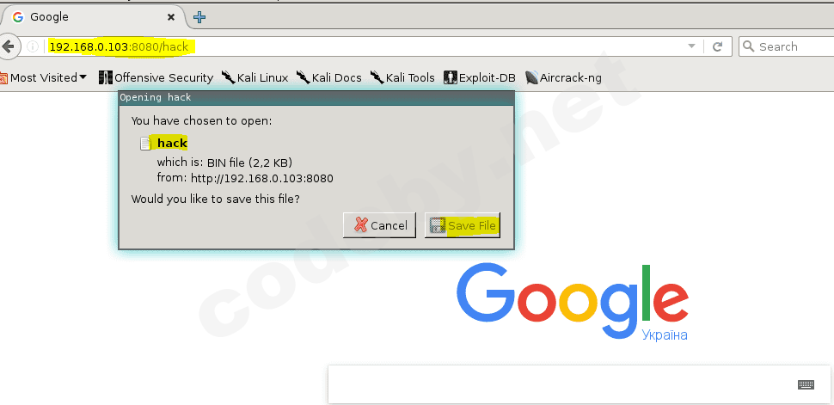Open the Exploit-DB bookmark

click(480, 77)
